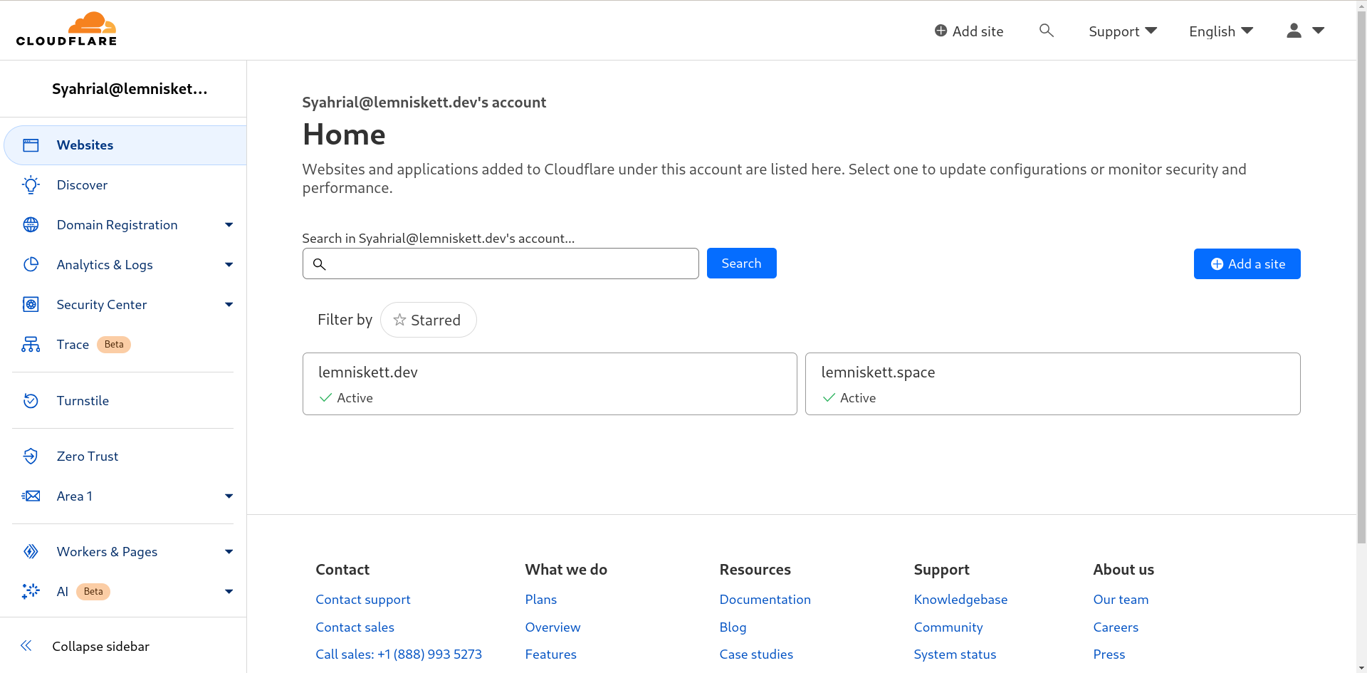The width and height of the screenshot is (1367, 673).
Task: Click the blue Search button
Action: click(741, 264)
